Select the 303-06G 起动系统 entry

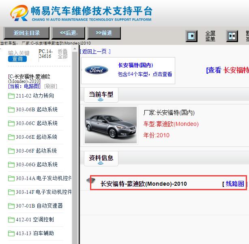(x=36, y=165)
